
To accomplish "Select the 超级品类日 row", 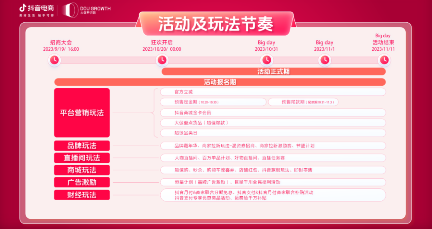I will coord(273,133).
